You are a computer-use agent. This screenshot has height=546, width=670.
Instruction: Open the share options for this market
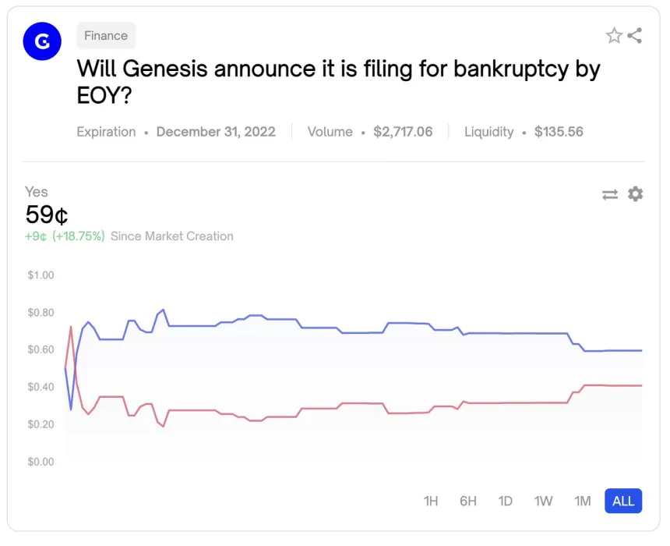click(x=635, y=35)
